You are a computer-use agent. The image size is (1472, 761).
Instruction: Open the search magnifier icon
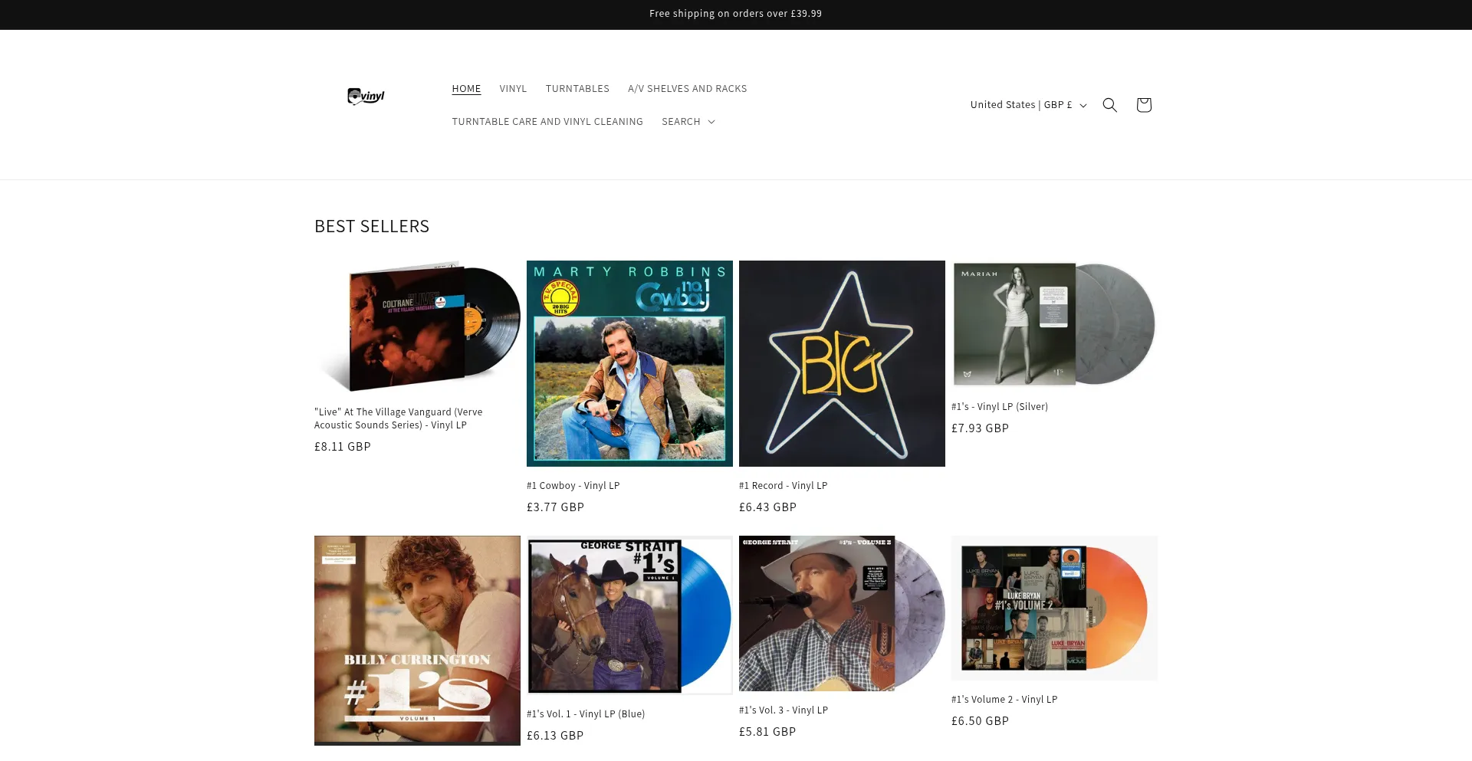pyautogui.click(x=1109, y=105)
